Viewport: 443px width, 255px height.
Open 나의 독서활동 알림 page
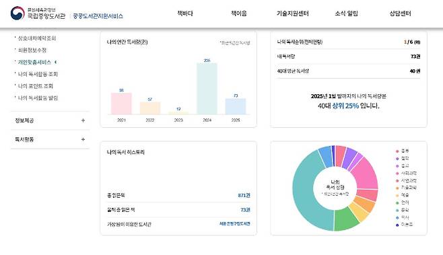click(38, 98)
